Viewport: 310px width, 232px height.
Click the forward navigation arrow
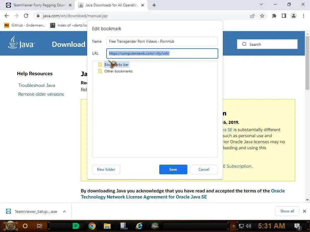pyautogui.click(x=16, y=16)
